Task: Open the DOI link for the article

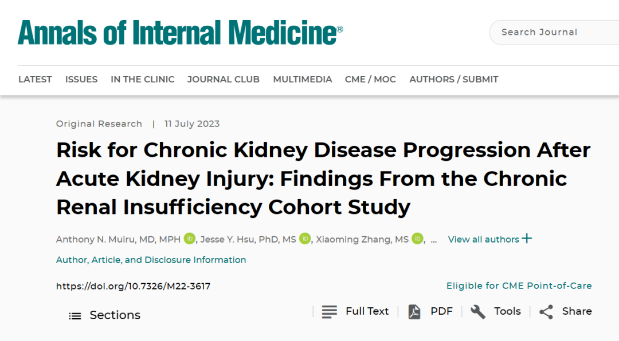Action: pos(133,286)
